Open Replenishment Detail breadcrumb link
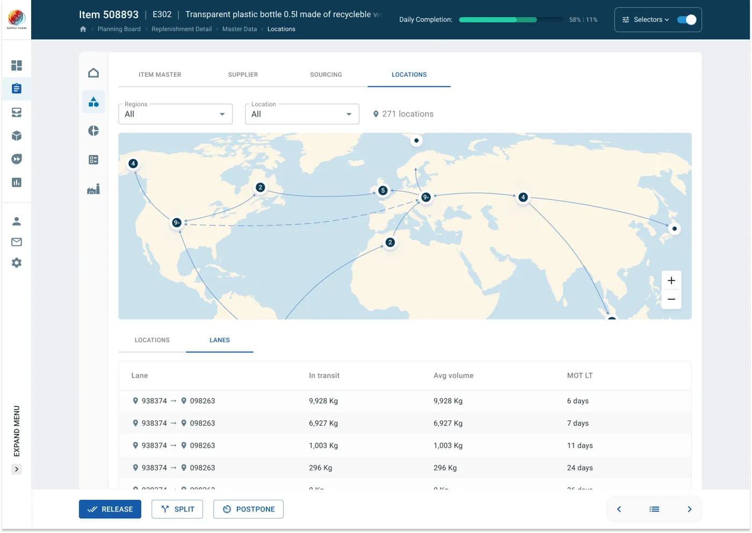This screenshot has height=533, width=752. tap(182, 29)
